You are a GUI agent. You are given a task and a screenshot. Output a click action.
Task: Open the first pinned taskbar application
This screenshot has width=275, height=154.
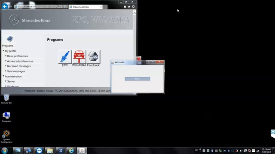tap(18, 151)
